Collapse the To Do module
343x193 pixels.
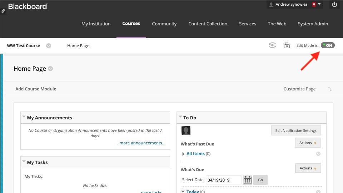click(x=180, y=117)
